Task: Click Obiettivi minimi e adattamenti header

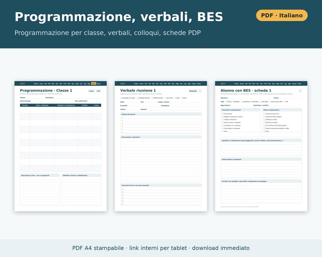Action: click(x=82, y=175)
